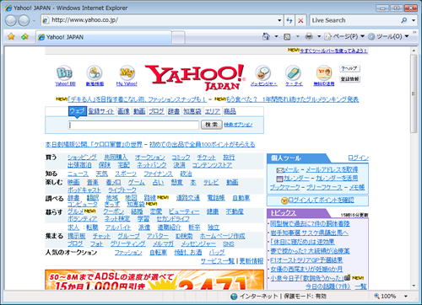Click the My Yahoo! icon
This screenshot has height=305, width=422.
point(127,73)
